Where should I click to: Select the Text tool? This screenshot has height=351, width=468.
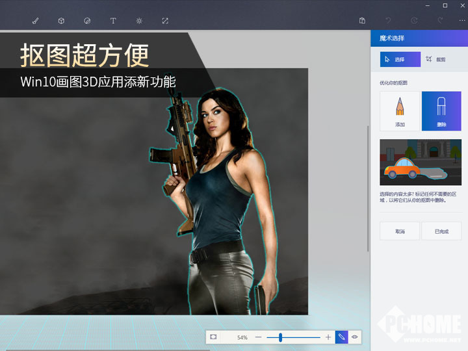click(113, 21)
